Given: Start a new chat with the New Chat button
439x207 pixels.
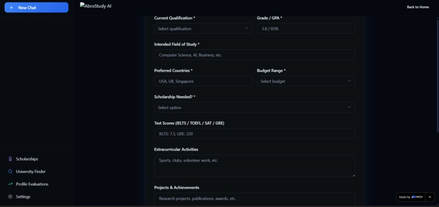Looking at the screenshot, I should tap(36, 8).
